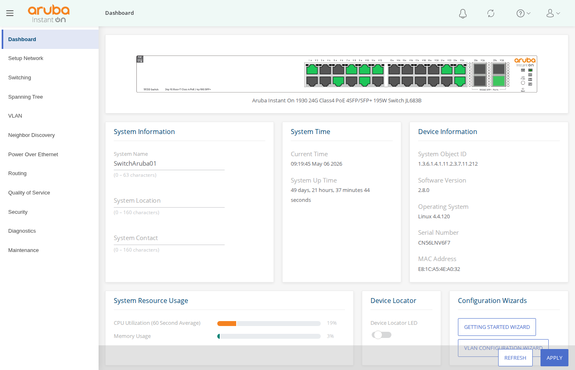Click the operating system value Linux 4.4.120
575x370 pixels.
point(434,217)
